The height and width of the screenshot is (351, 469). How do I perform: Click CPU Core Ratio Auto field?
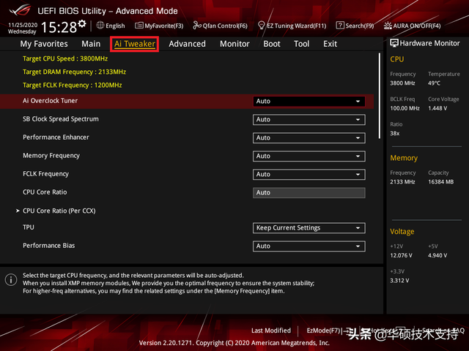point(309,193)
